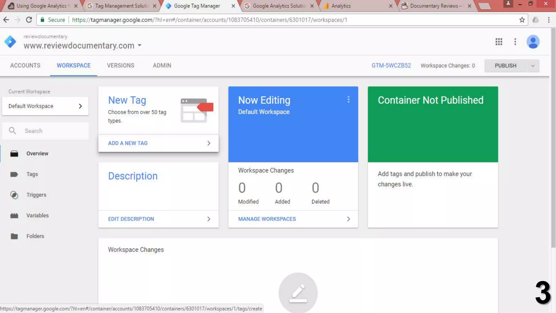
Task: Open the Google apps grid icon
Action: coord(499,42)
